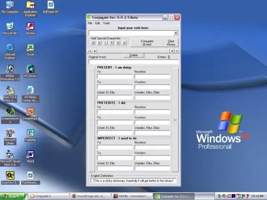The height and width of the screenshot is (200, 267).
Task: Click the Conjugate (Enter) button
Action: [147, 42]
